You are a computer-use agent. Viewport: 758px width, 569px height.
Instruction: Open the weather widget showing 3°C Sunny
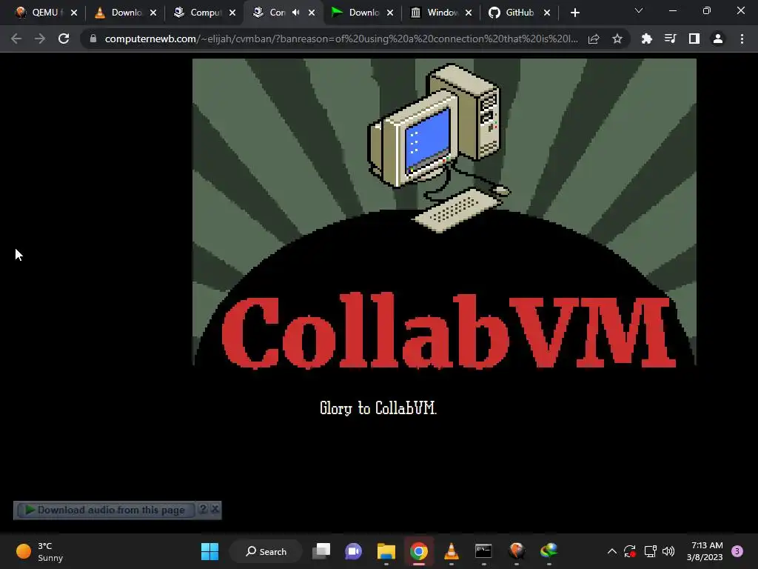click(x=40, y=551)
